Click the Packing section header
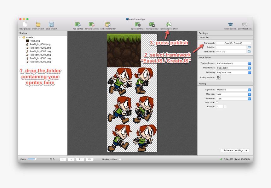The width and height of the screenshot is (271, 188). click(x=225, y=84)
